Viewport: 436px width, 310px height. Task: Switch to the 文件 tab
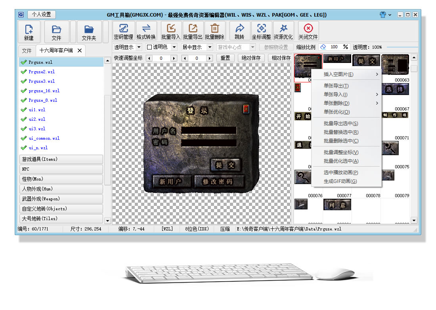coord(27,51)
